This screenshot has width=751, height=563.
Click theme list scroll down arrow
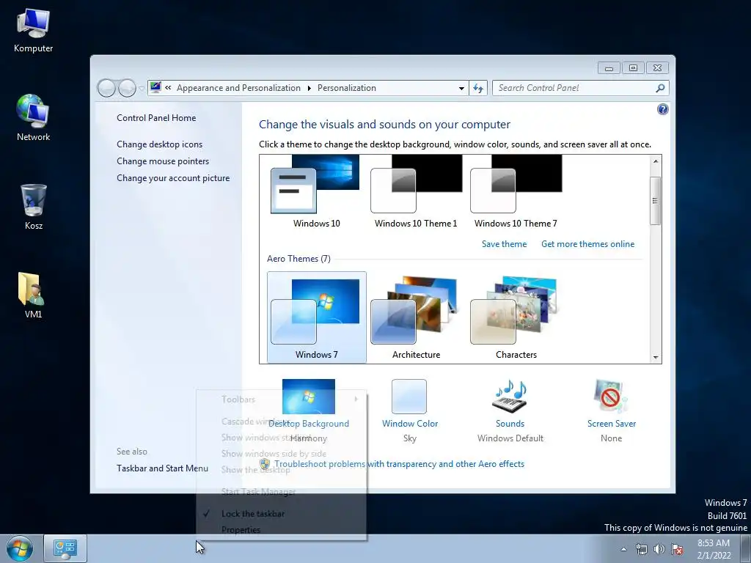click(656, 358)
